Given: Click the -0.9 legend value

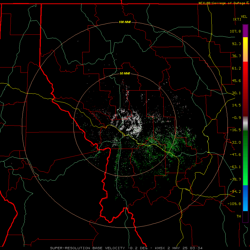Looking at the screenshot, I should [x=236, y=118].
